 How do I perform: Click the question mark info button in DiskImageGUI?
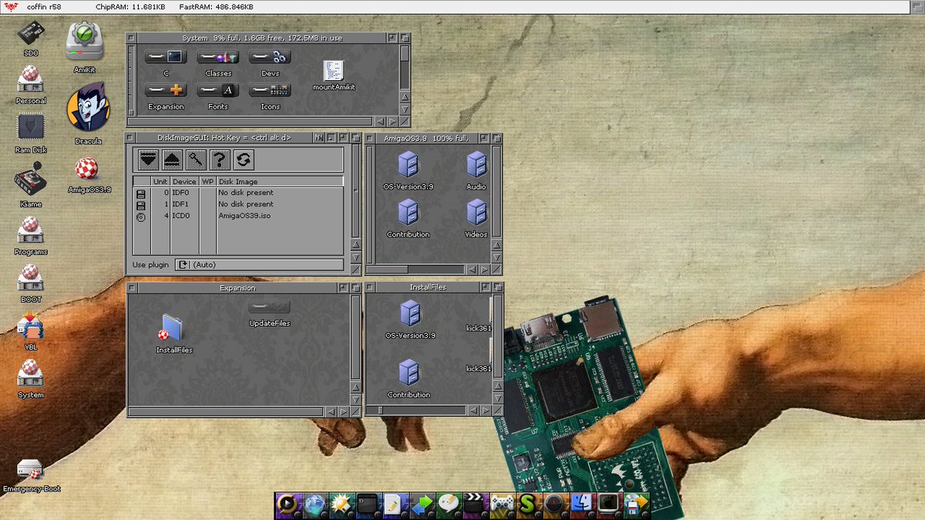coord(220,159)
